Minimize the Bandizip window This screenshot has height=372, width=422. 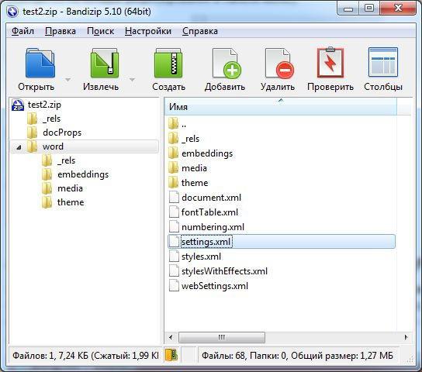pyautogui.click(x=348, y=9)
